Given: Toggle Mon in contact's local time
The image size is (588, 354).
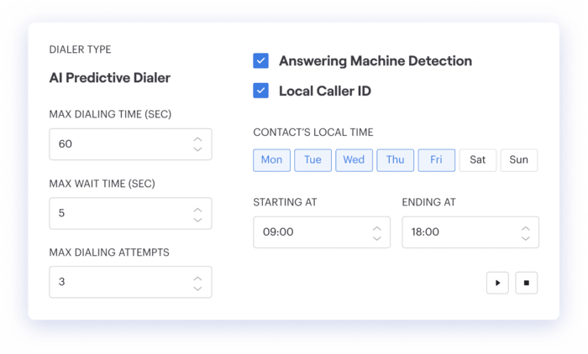Looking at the screenshot, I should [x=271, y=160].
